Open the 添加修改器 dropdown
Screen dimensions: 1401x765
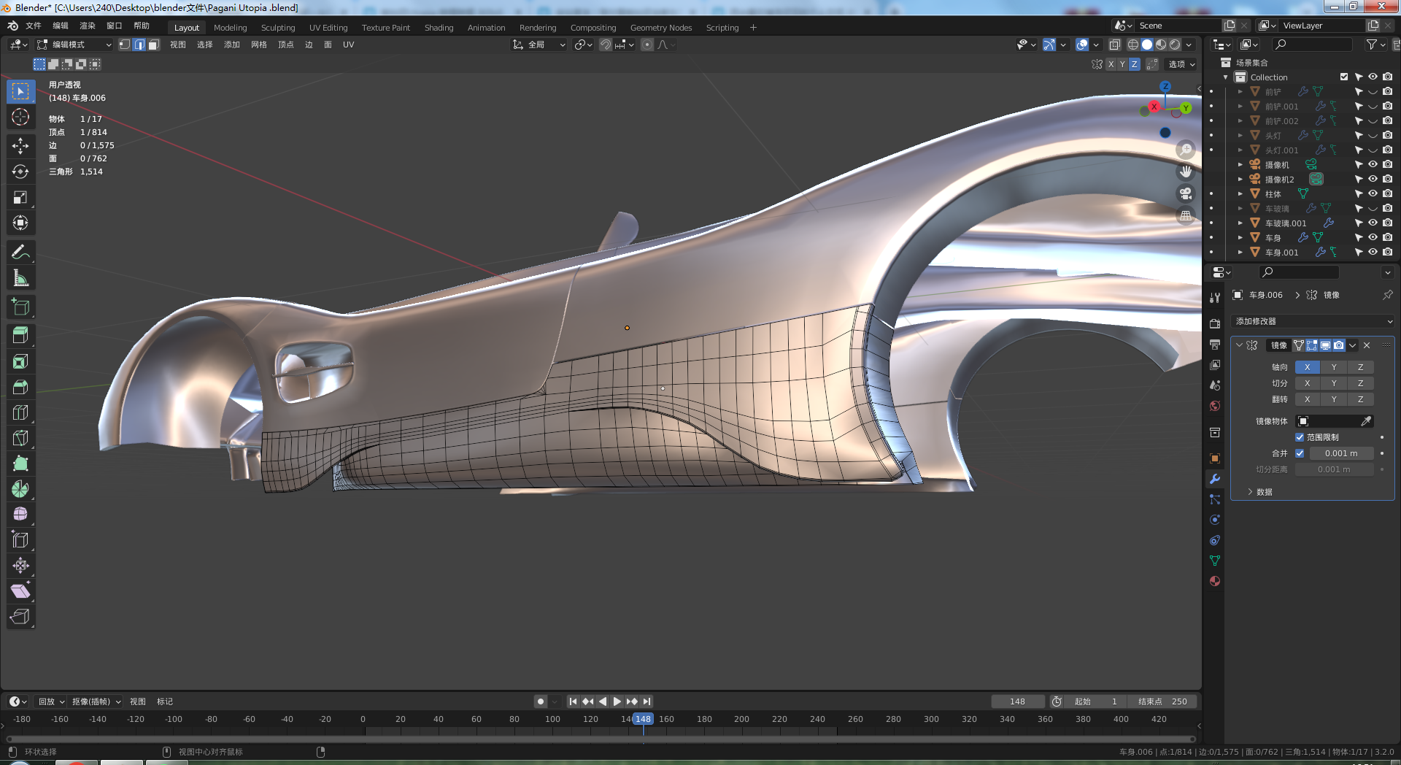tap(1313, 321)
